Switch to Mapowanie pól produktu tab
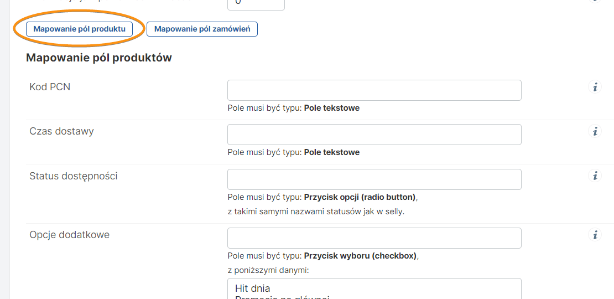Screen dimensions: 614x299 coord(79,29)
